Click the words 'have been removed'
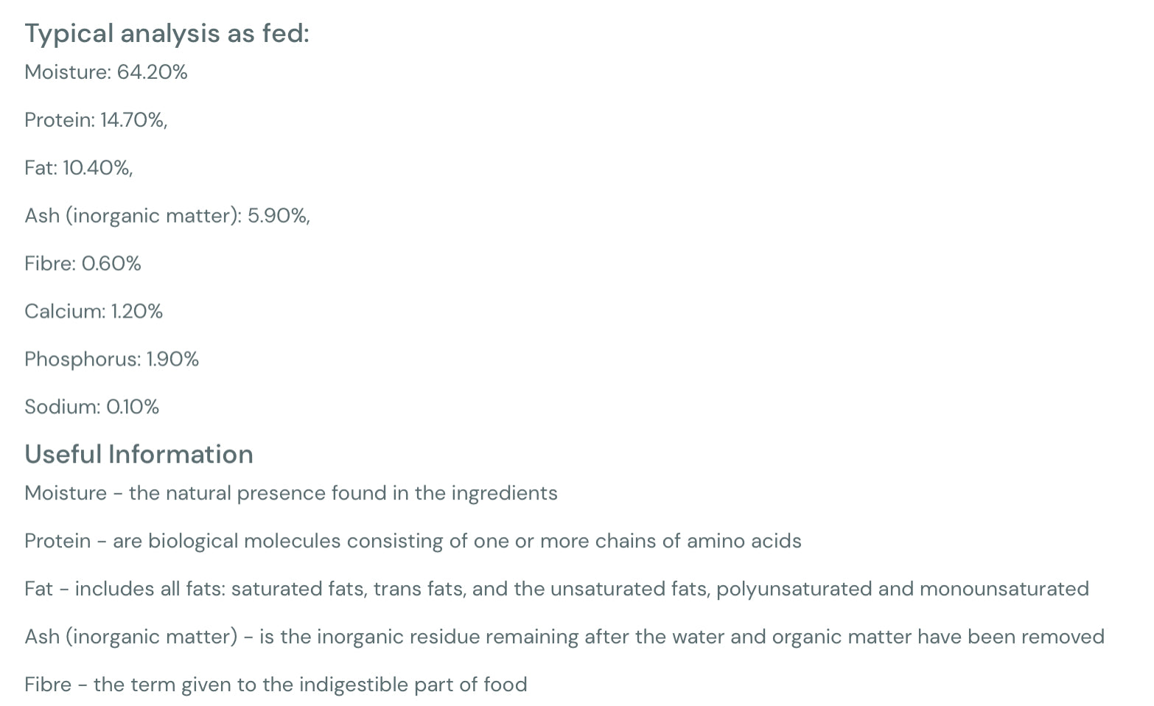 pos(1011,637)
